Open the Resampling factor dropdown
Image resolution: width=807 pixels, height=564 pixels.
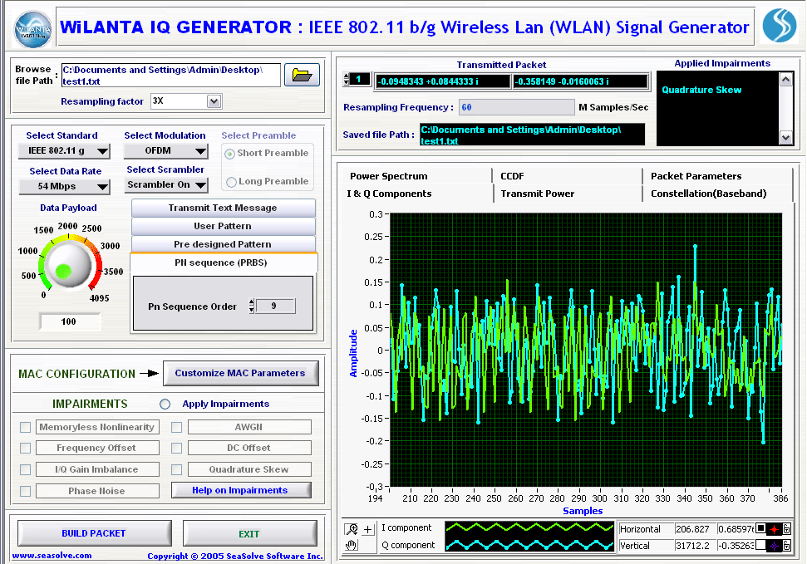click(x=214, y=101)
